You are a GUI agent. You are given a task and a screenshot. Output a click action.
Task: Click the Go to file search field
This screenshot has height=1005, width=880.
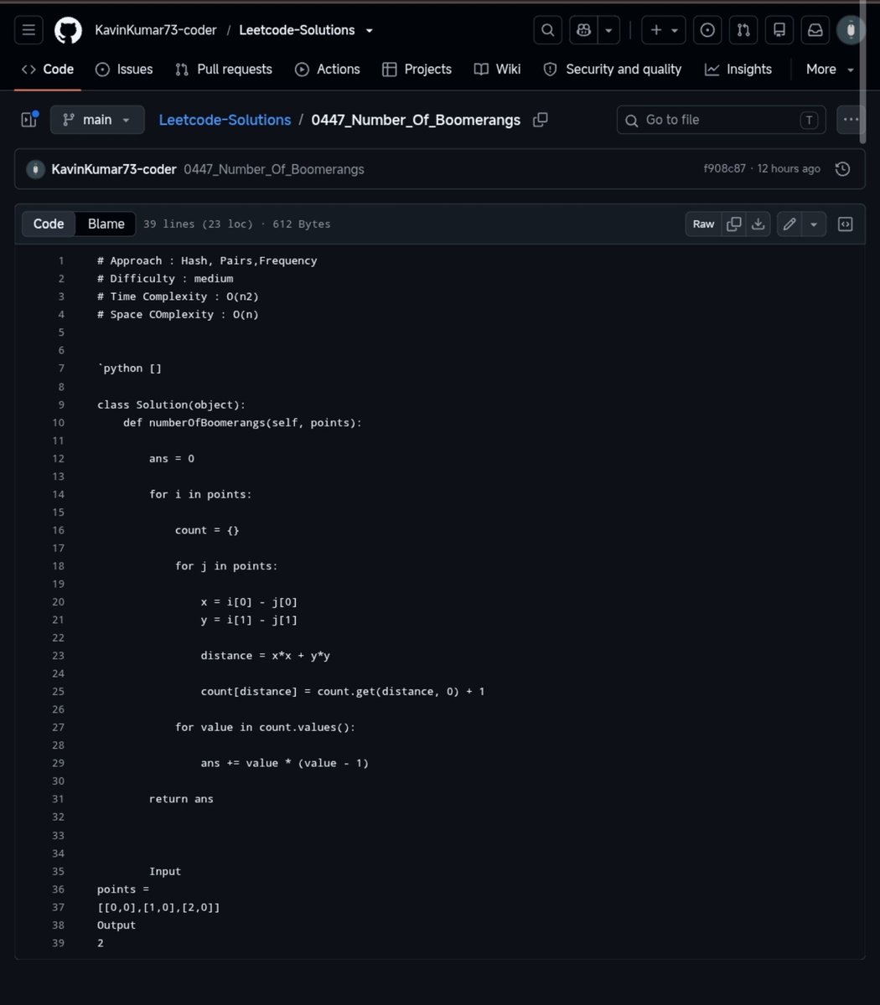tap(721, 120)
